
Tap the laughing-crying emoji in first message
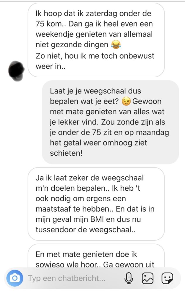pyautogui.click(x=116, y=45)
